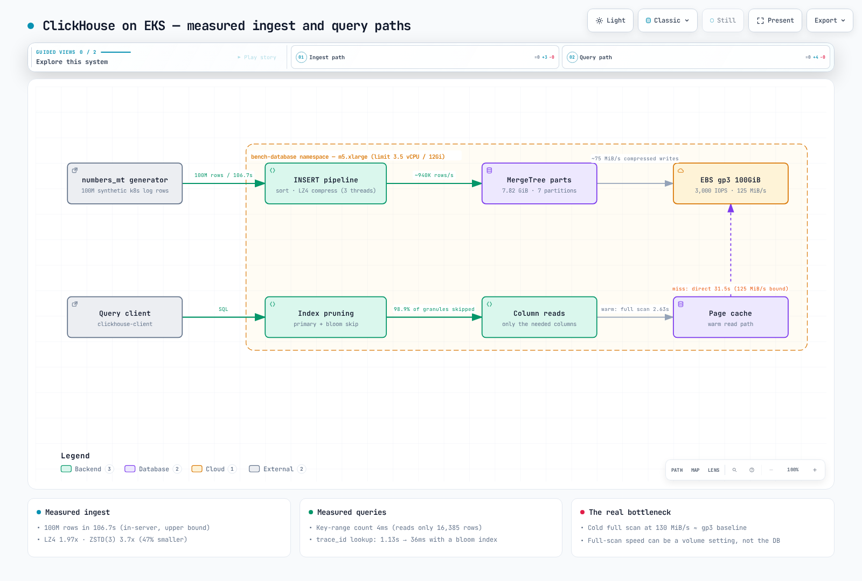Click cloud icon on EBS gp3 node

tap(680, 170)
